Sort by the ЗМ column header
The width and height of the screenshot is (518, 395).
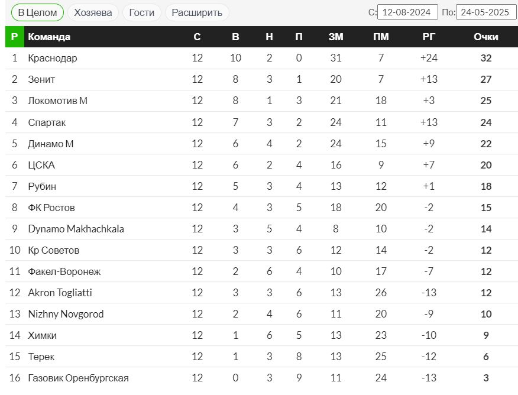pos(336,37)
